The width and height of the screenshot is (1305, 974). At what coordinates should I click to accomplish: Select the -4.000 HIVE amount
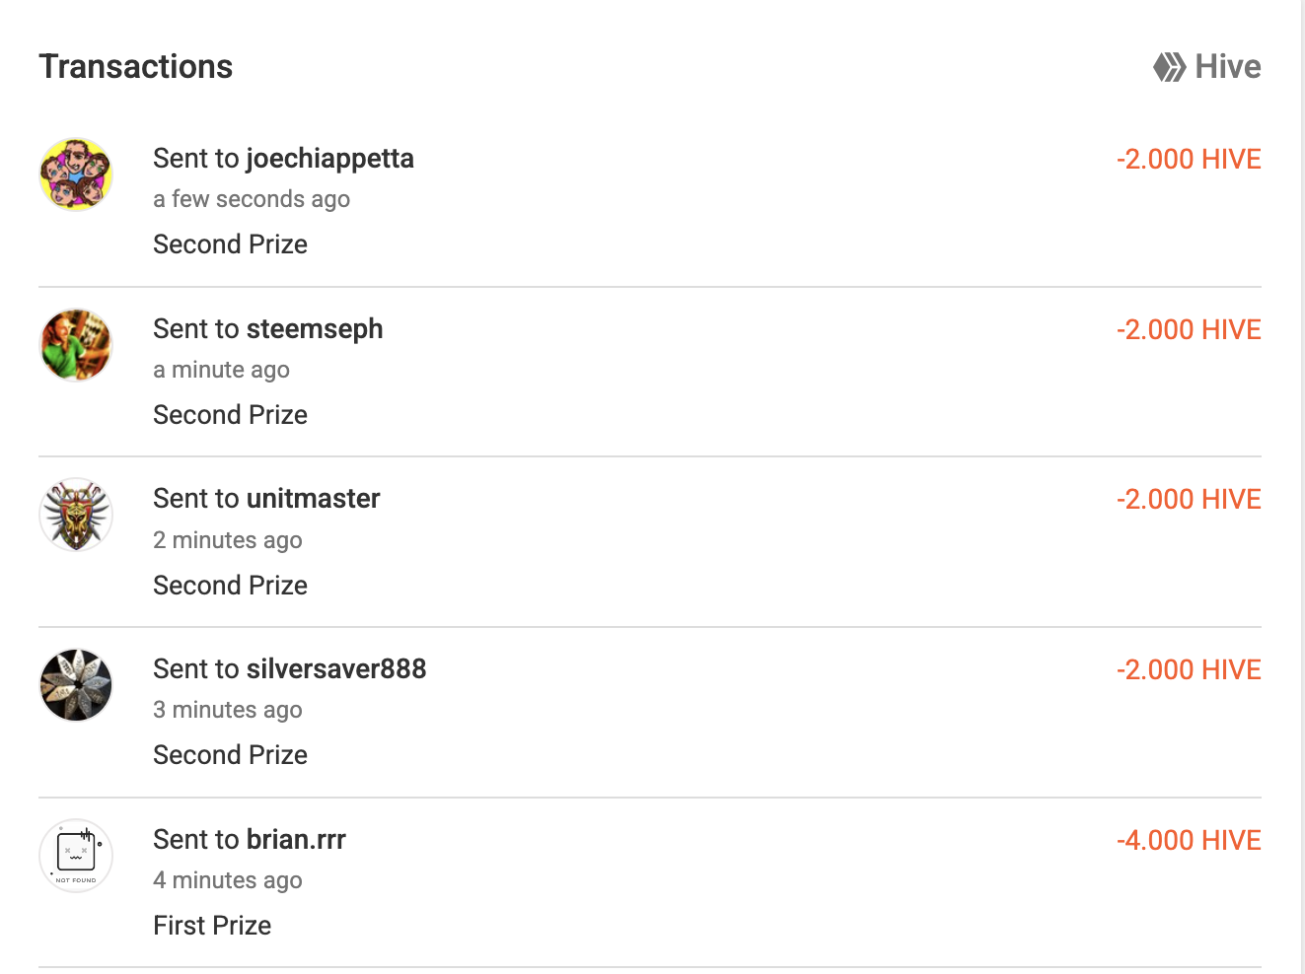tap(1189, 840)
